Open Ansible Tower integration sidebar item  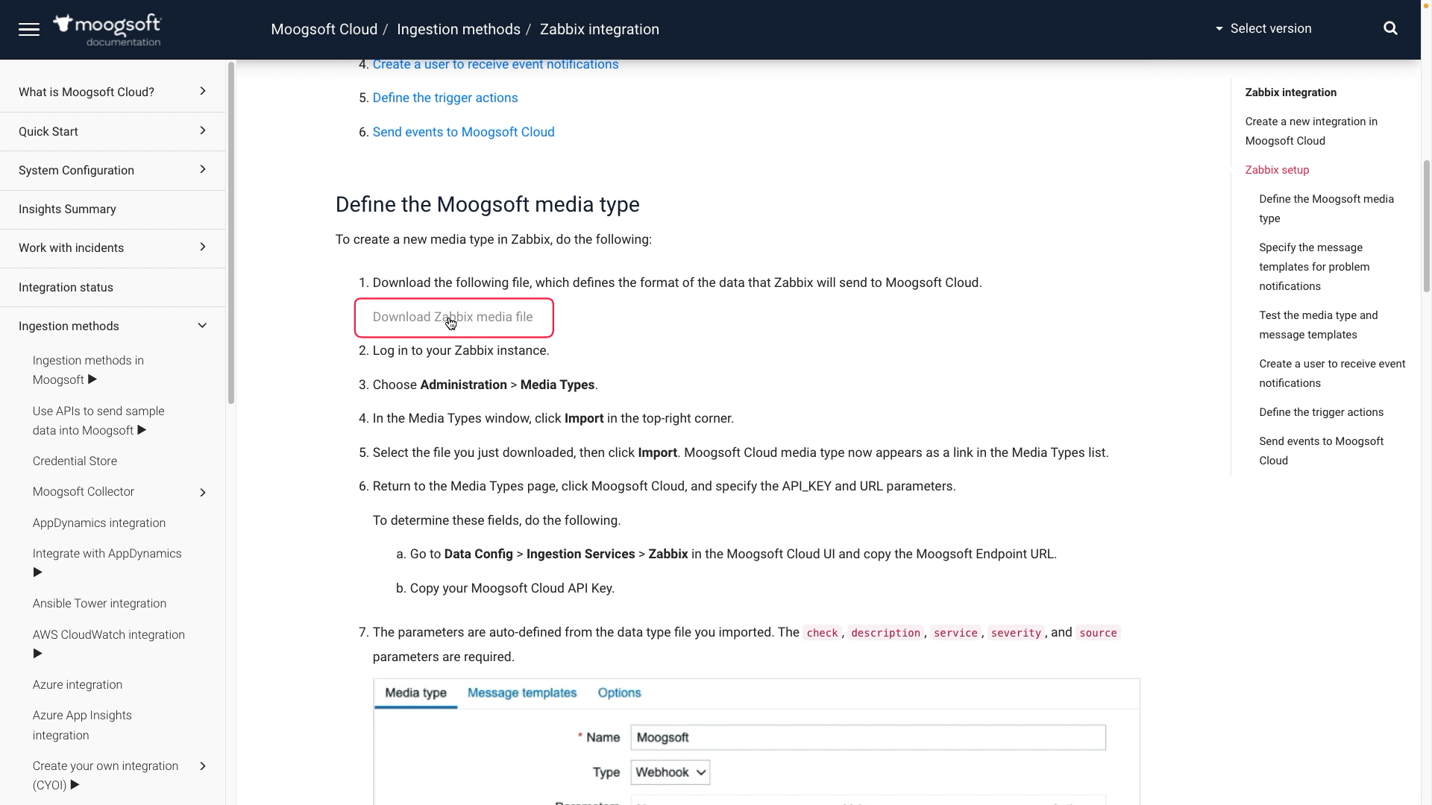tap(99, 604)
